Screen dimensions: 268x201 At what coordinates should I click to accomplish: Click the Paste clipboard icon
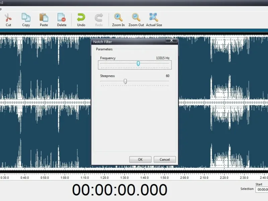(x=44, y=17)
